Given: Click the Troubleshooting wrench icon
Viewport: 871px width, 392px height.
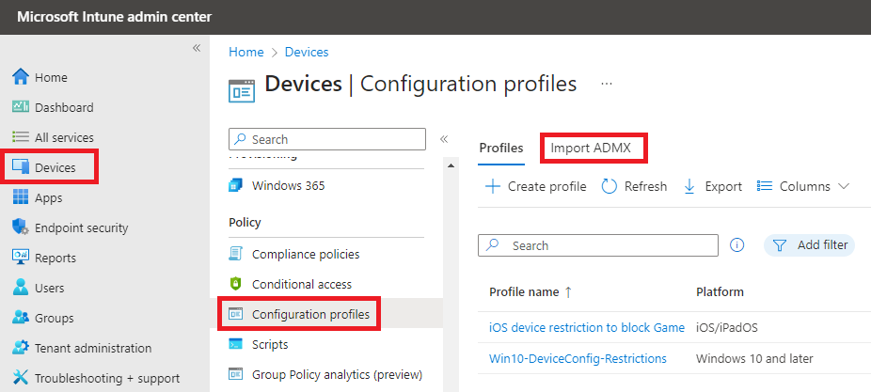Looking at the screenshot, I should [21, 378].
